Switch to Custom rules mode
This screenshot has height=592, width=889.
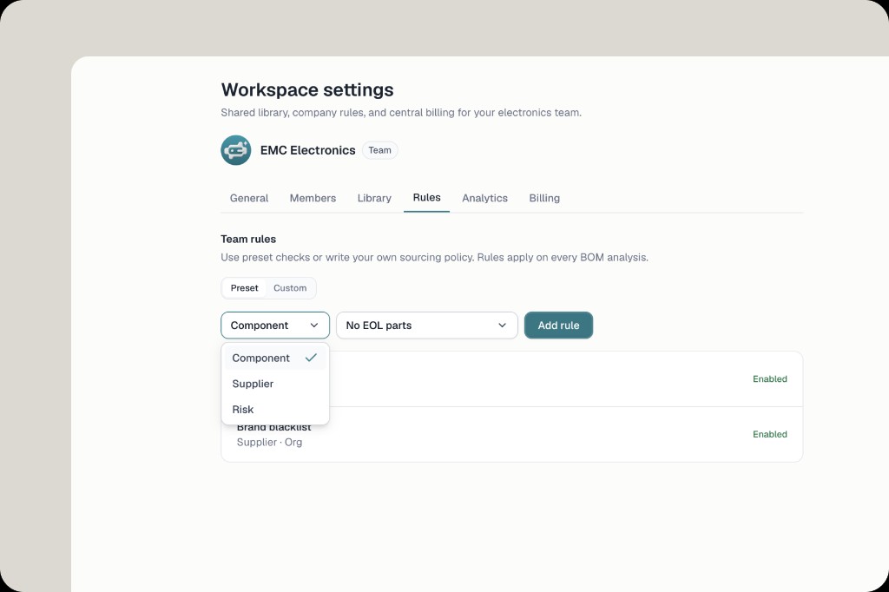(x=290, y=288)
